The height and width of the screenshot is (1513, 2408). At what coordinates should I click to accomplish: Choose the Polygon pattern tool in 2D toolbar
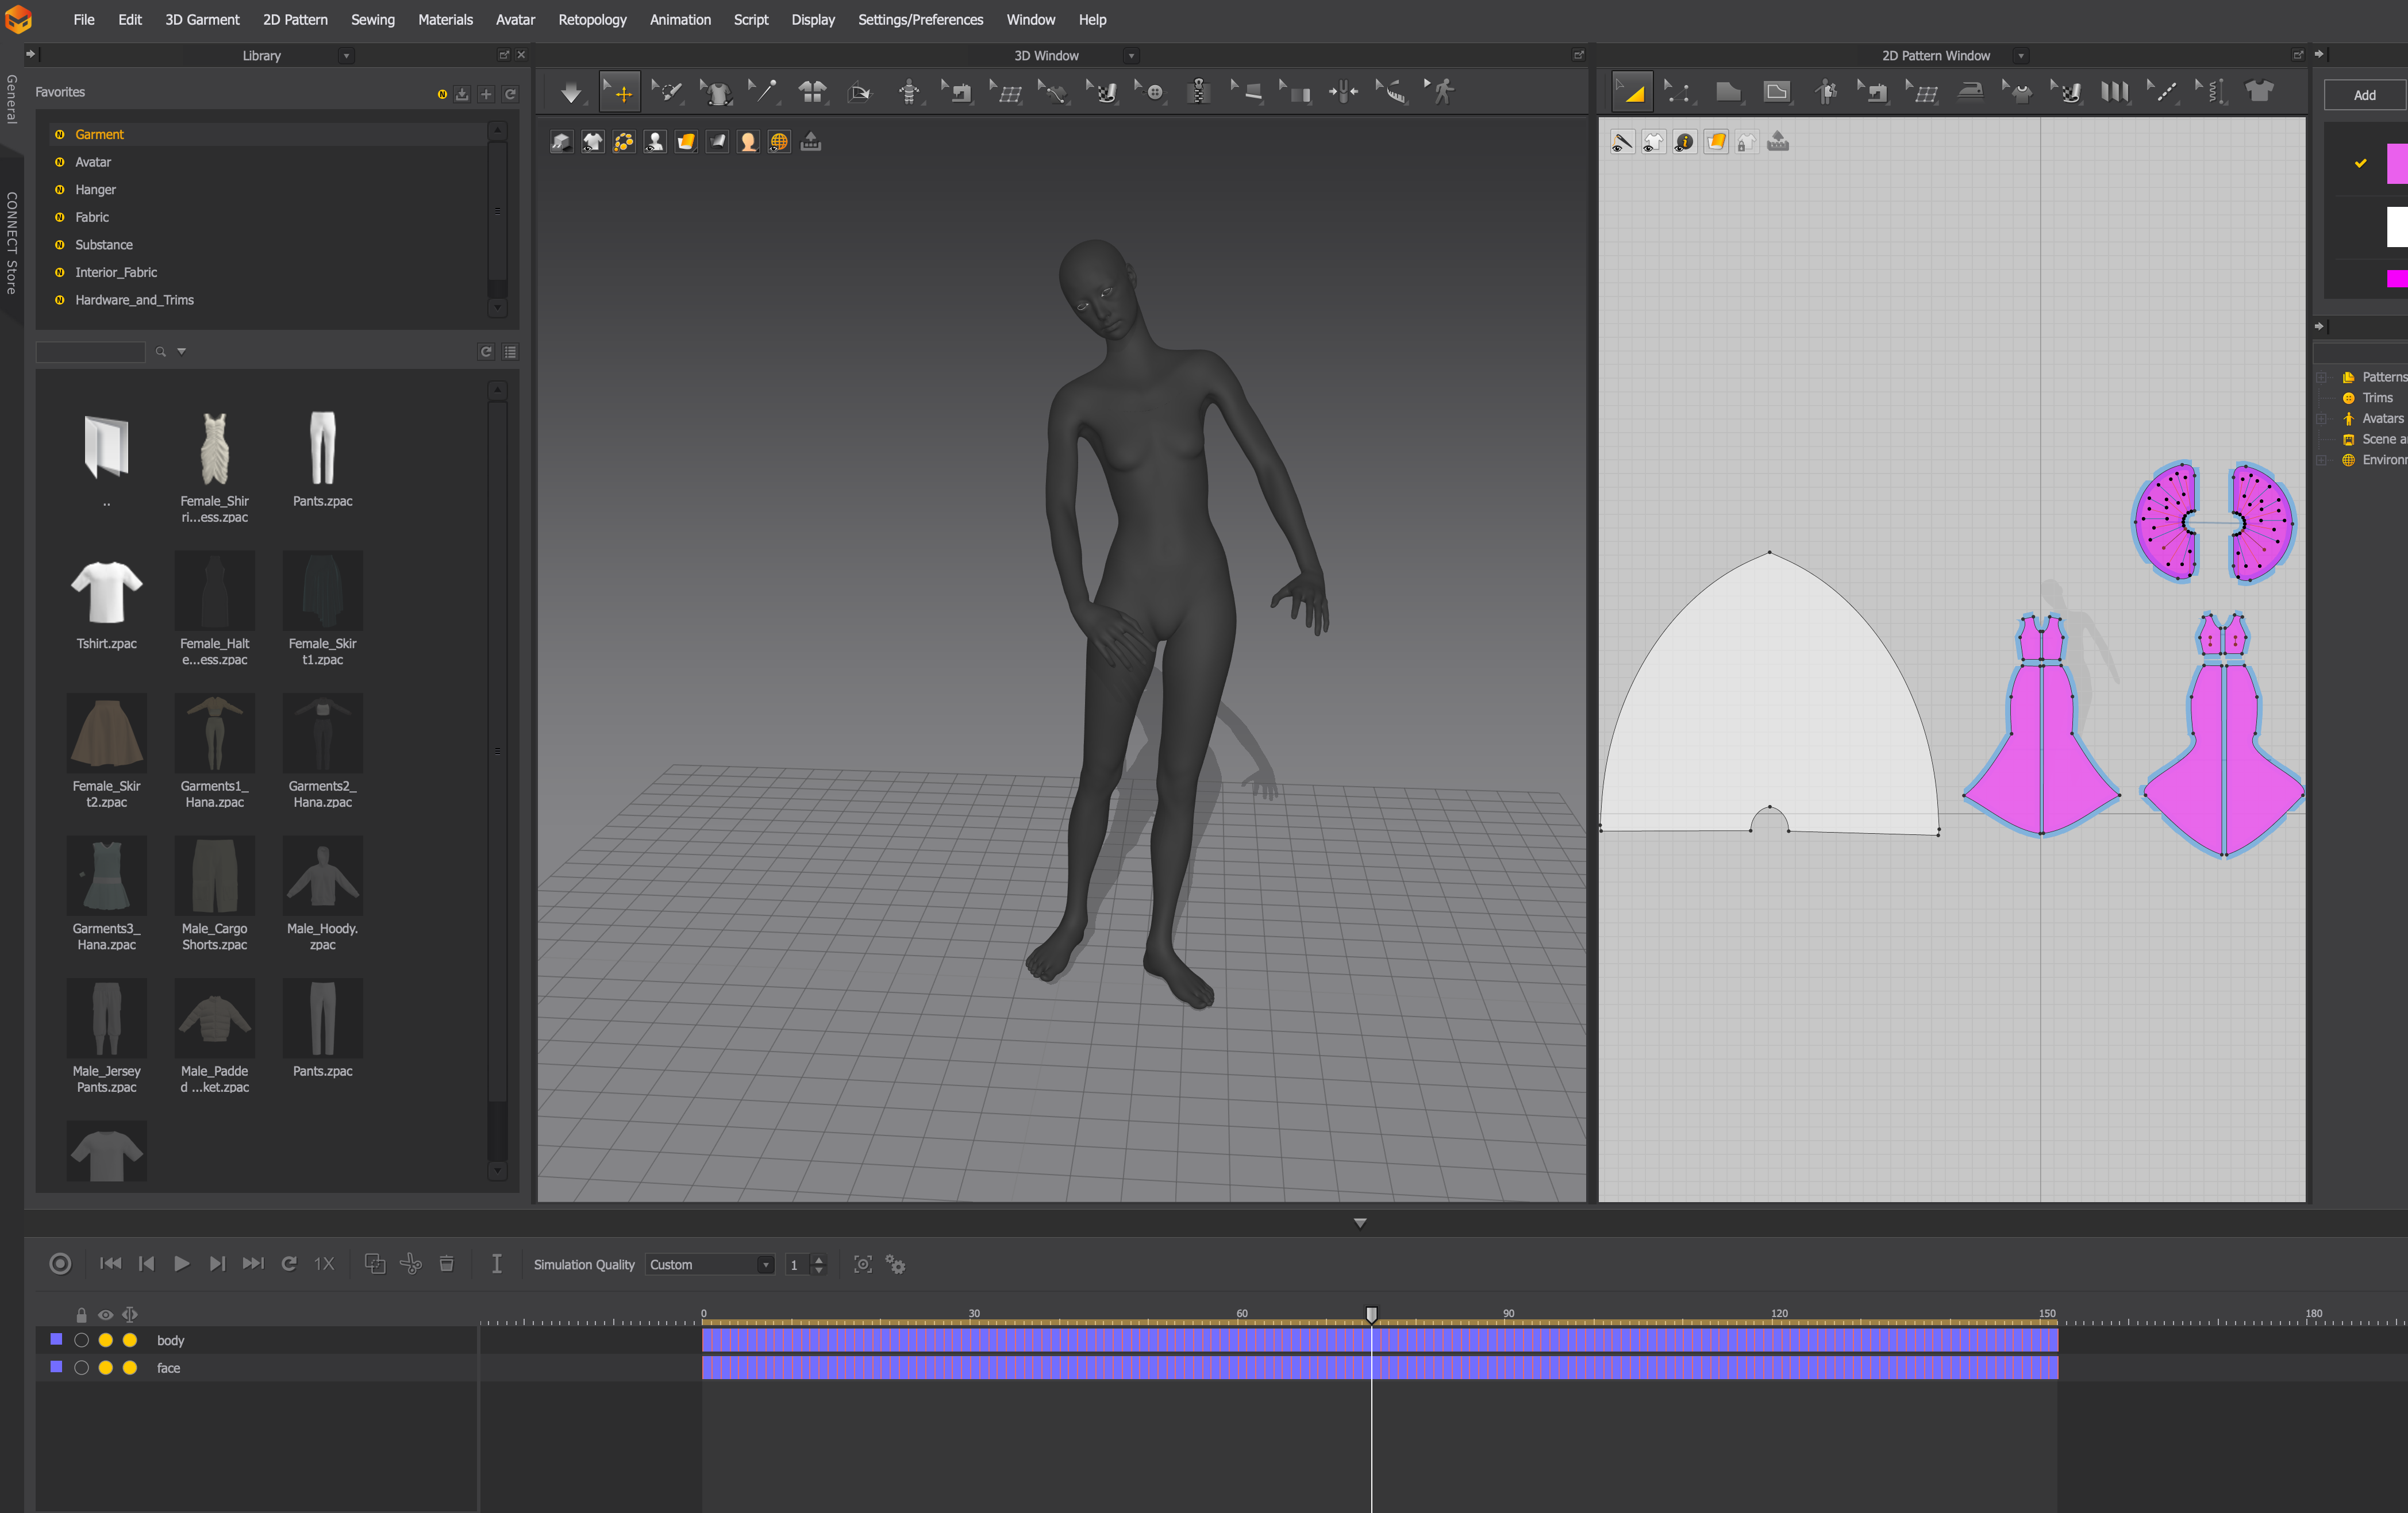1728,93
